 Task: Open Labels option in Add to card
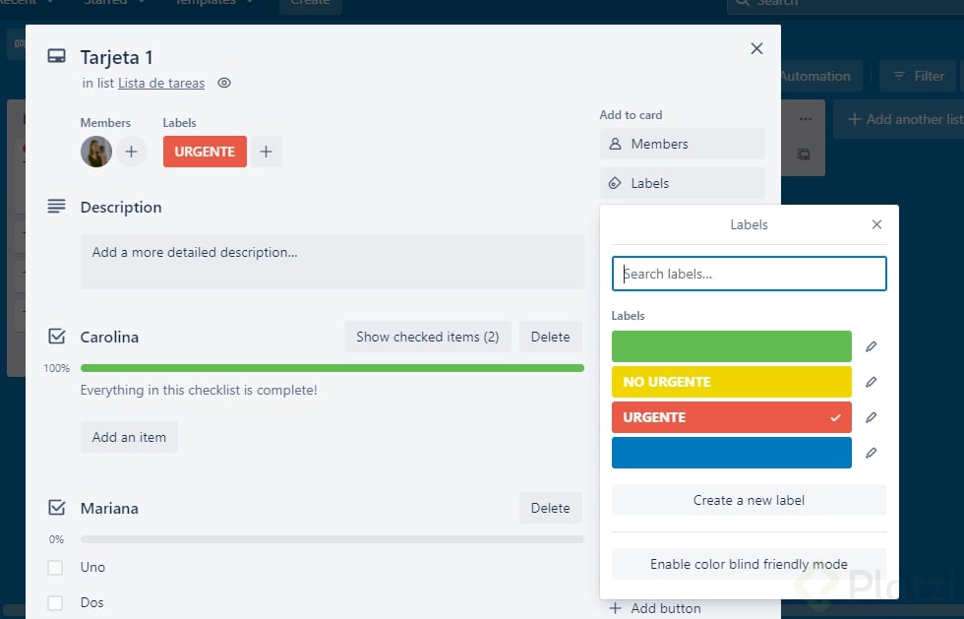tap(682, 183)
